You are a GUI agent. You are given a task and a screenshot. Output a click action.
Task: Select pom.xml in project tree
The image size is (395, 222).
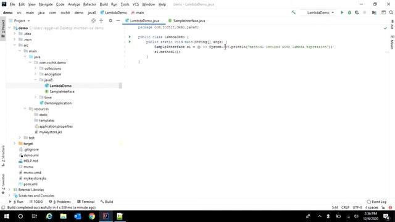pyautogui.click(x=30, y=184)
